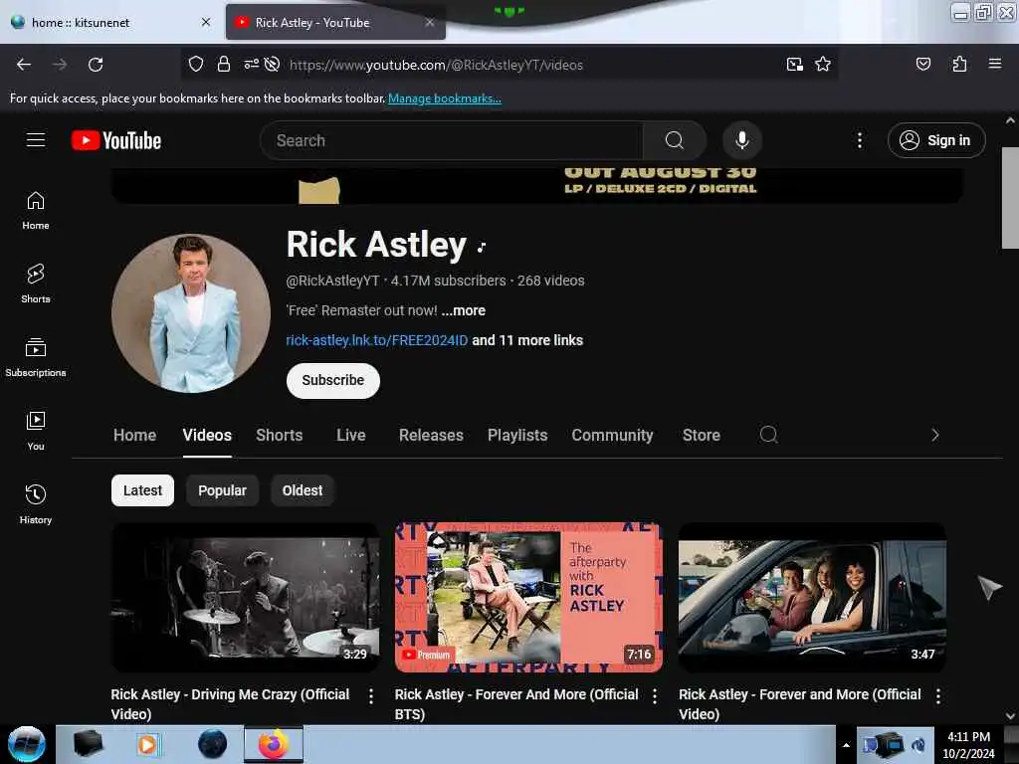This screenshot has width=1019, height=764.
Task: Open Forever And More (Official BTS) title
Action: 516,703
